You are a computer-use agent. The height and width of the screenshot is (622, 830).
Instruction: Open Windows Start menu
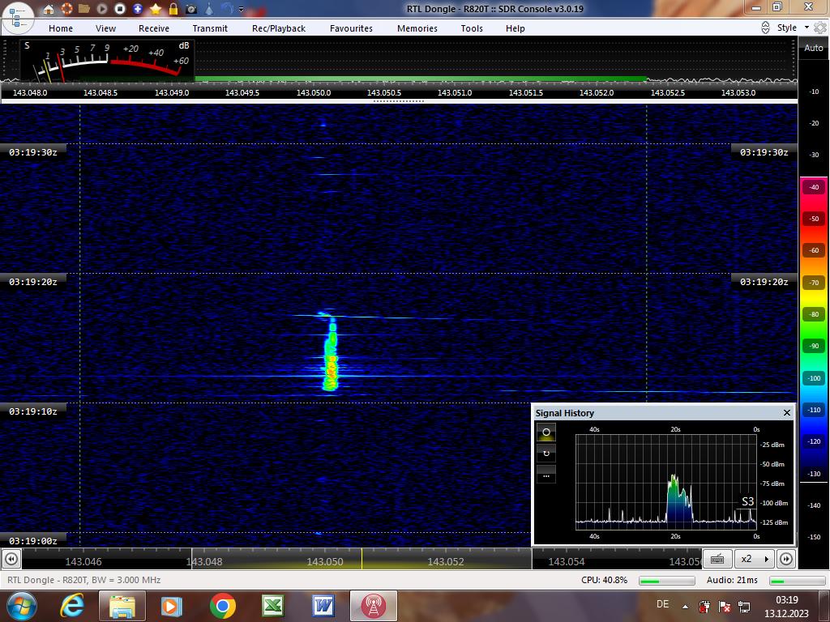(x=21, y=606)
